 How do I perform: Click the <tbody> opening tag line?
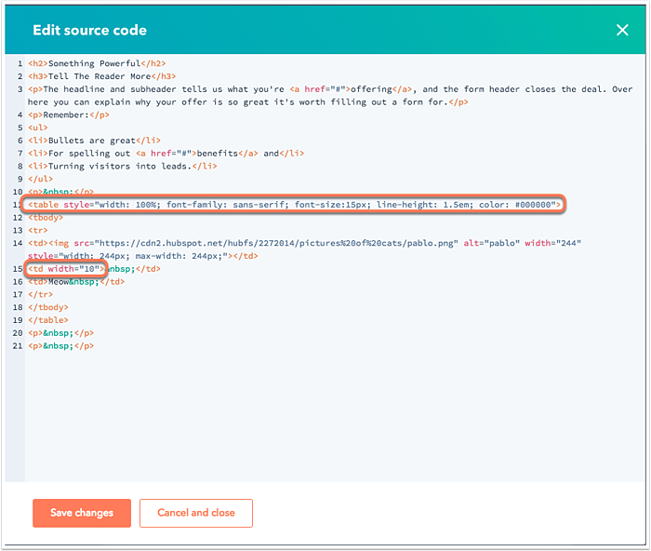pyautogui.click(x=46, y=217)
